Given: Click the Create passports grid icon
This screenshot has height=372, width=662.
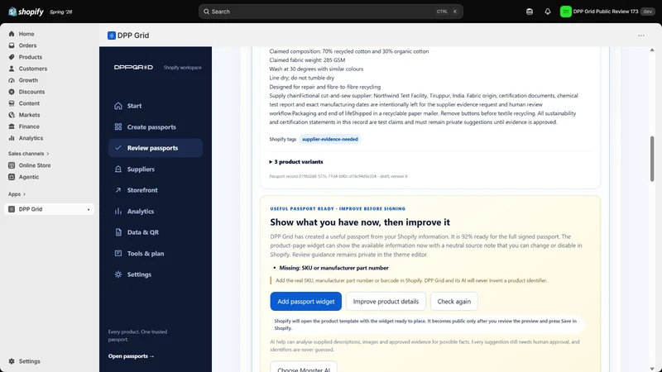Looking at the screenshot, I should click(118, 127).
